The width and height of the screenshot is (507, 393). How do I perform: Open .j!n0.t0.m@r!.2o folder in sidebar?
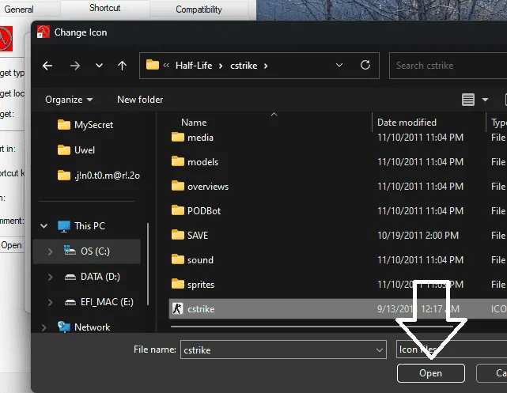click(99, 176)
